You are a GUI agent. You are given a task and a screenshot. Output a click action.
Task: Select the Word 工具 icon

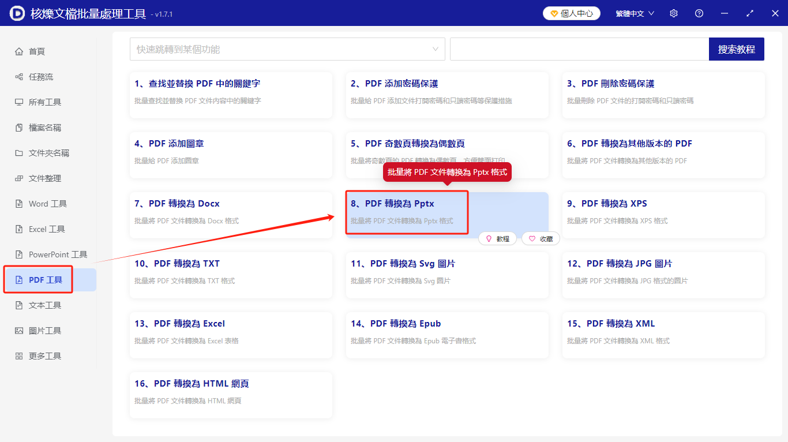pos(19,204)
